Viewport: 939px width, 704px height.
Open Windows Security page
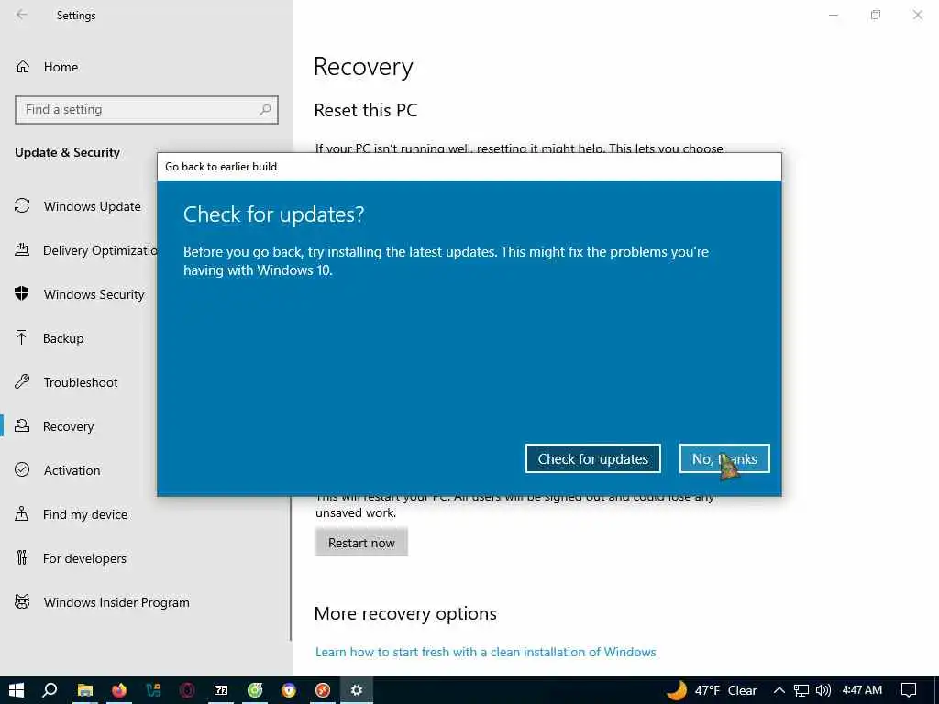pos(94,294)
